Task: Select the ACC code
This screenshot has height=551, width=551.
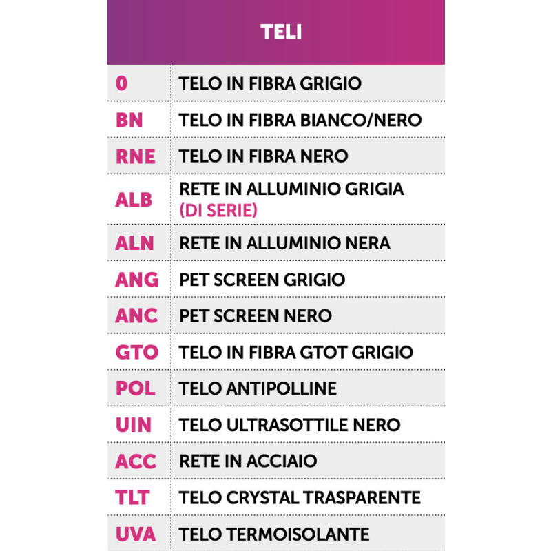Action: (x=136, y=461)
